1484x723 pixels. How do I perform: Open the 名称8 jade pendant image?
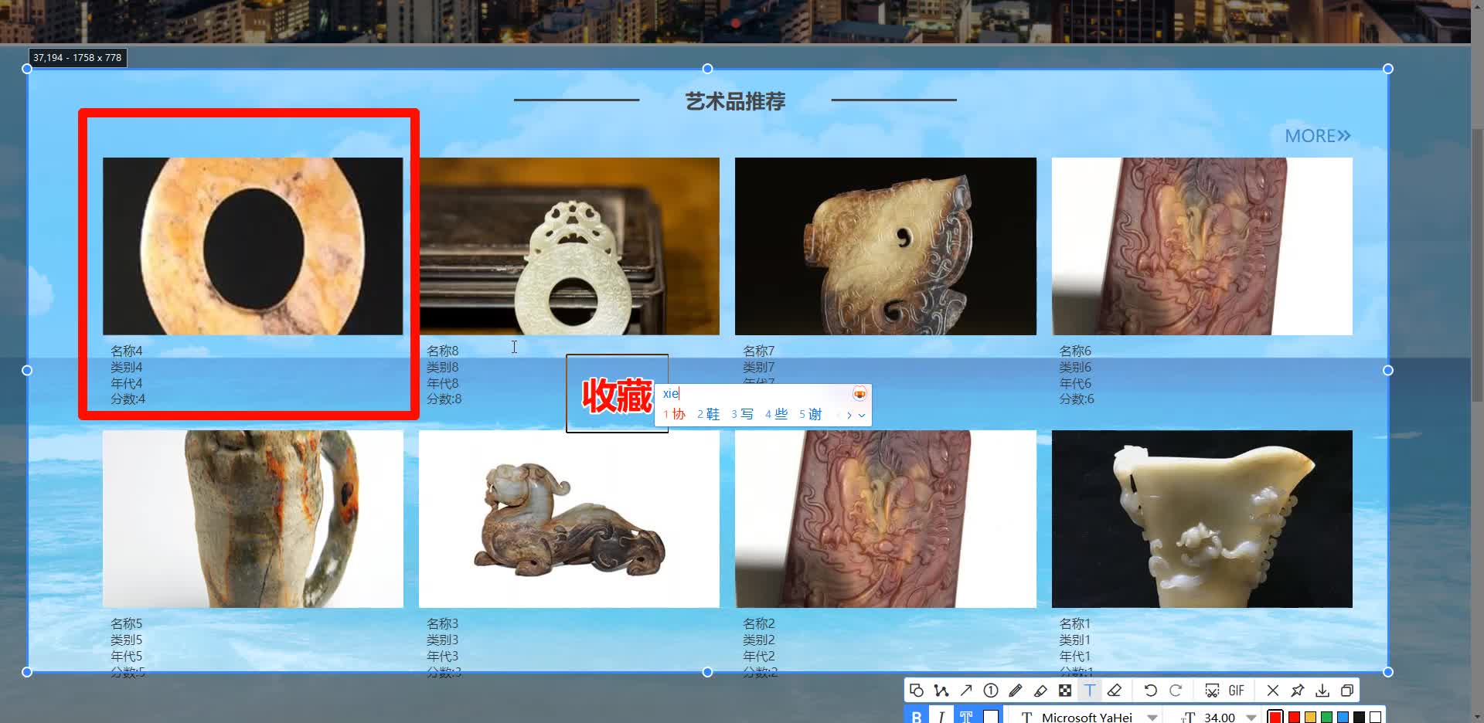(x=569, y=246)
